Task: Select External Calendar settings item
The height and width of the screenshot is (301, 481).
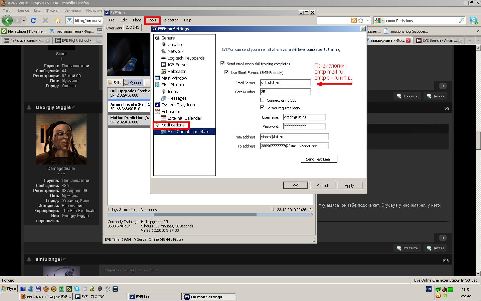Action: [x=184, y=118]
